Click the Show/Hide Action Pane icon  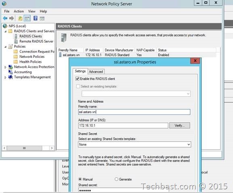click(x=42, y=19)
